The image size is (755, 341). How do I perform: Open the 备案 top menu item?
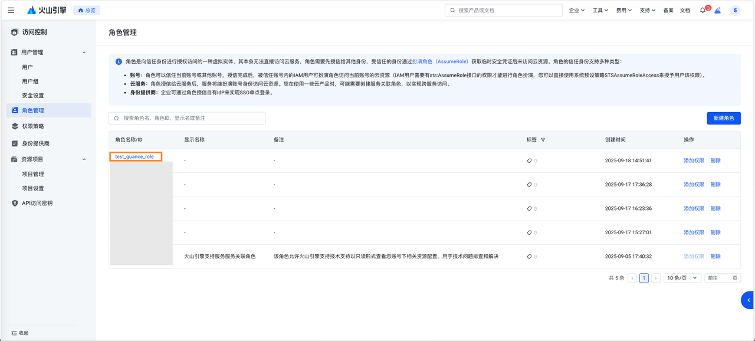coord(668,11)
